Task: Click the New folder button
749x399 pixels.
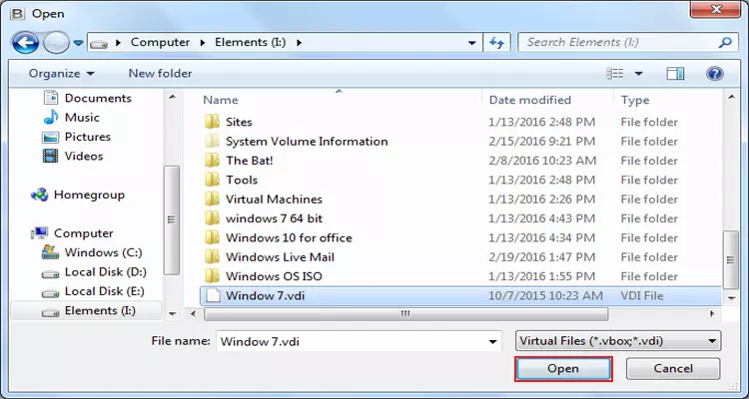Action: [x=160, y=74]
